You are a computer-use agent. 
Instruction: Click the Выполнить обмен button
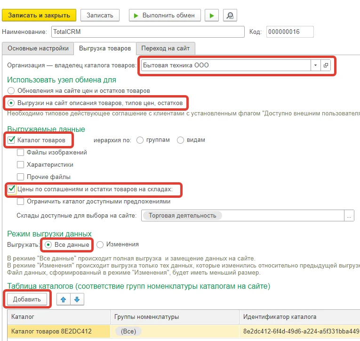(165, 16)
